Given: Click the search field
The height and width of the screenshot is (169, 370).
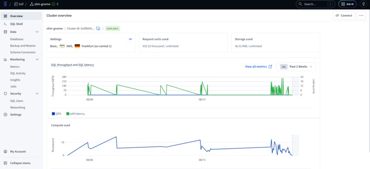Looking at the screenshot, I should (x=315, y=4).
